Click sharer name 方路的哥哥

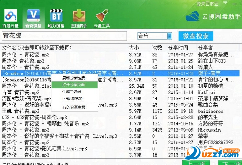[210, 124]
